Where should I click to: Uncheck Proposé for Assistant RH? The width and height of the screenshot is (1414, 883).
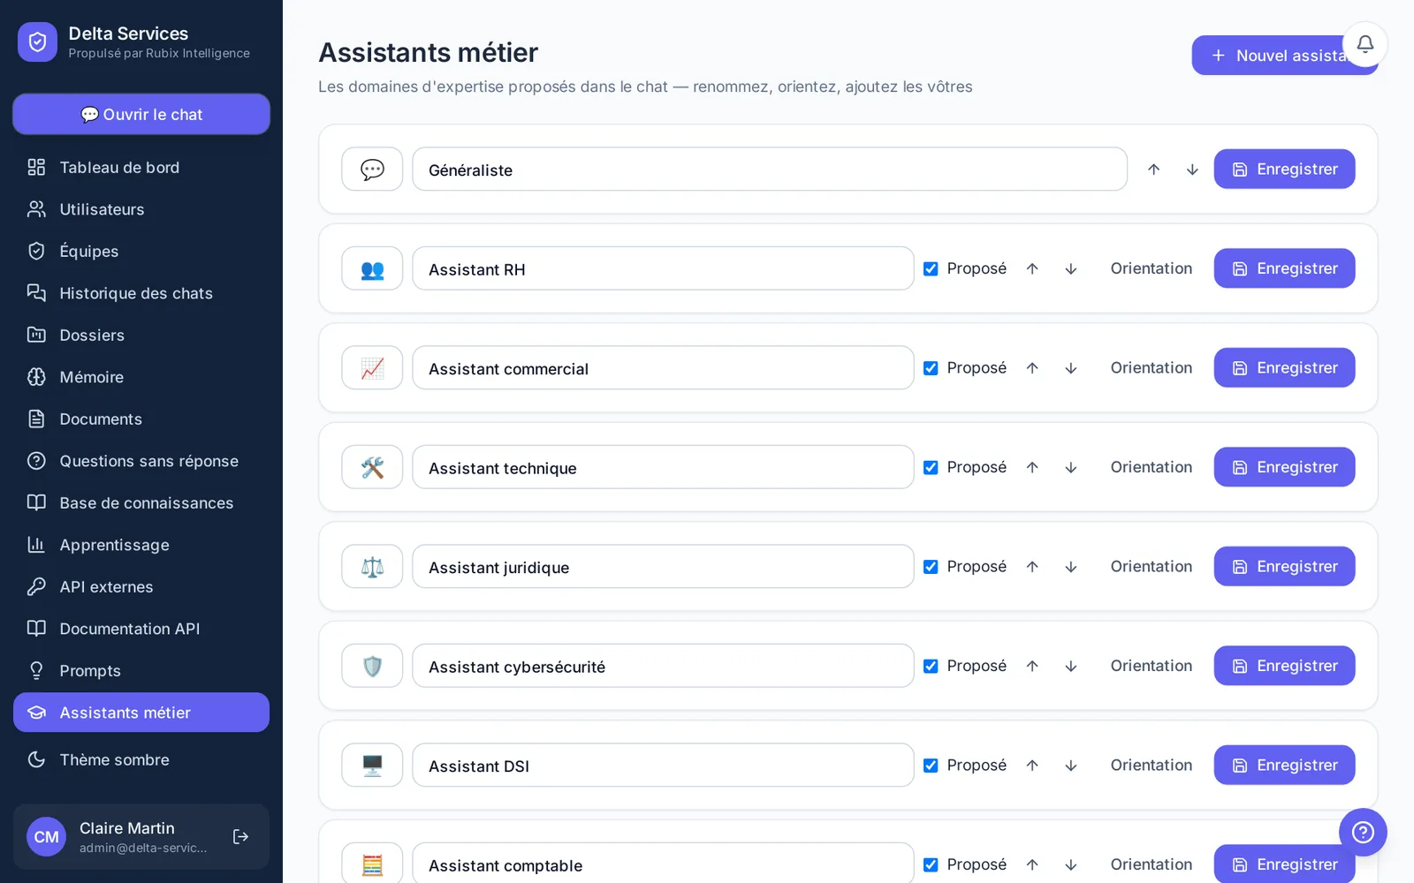[931, 268]
